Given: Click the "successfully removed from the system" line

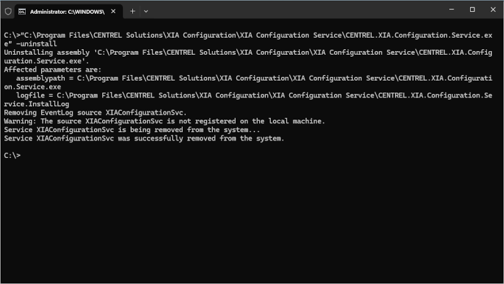Looking at the screenshot, I should pyautogui.click(x=144, y=139).
